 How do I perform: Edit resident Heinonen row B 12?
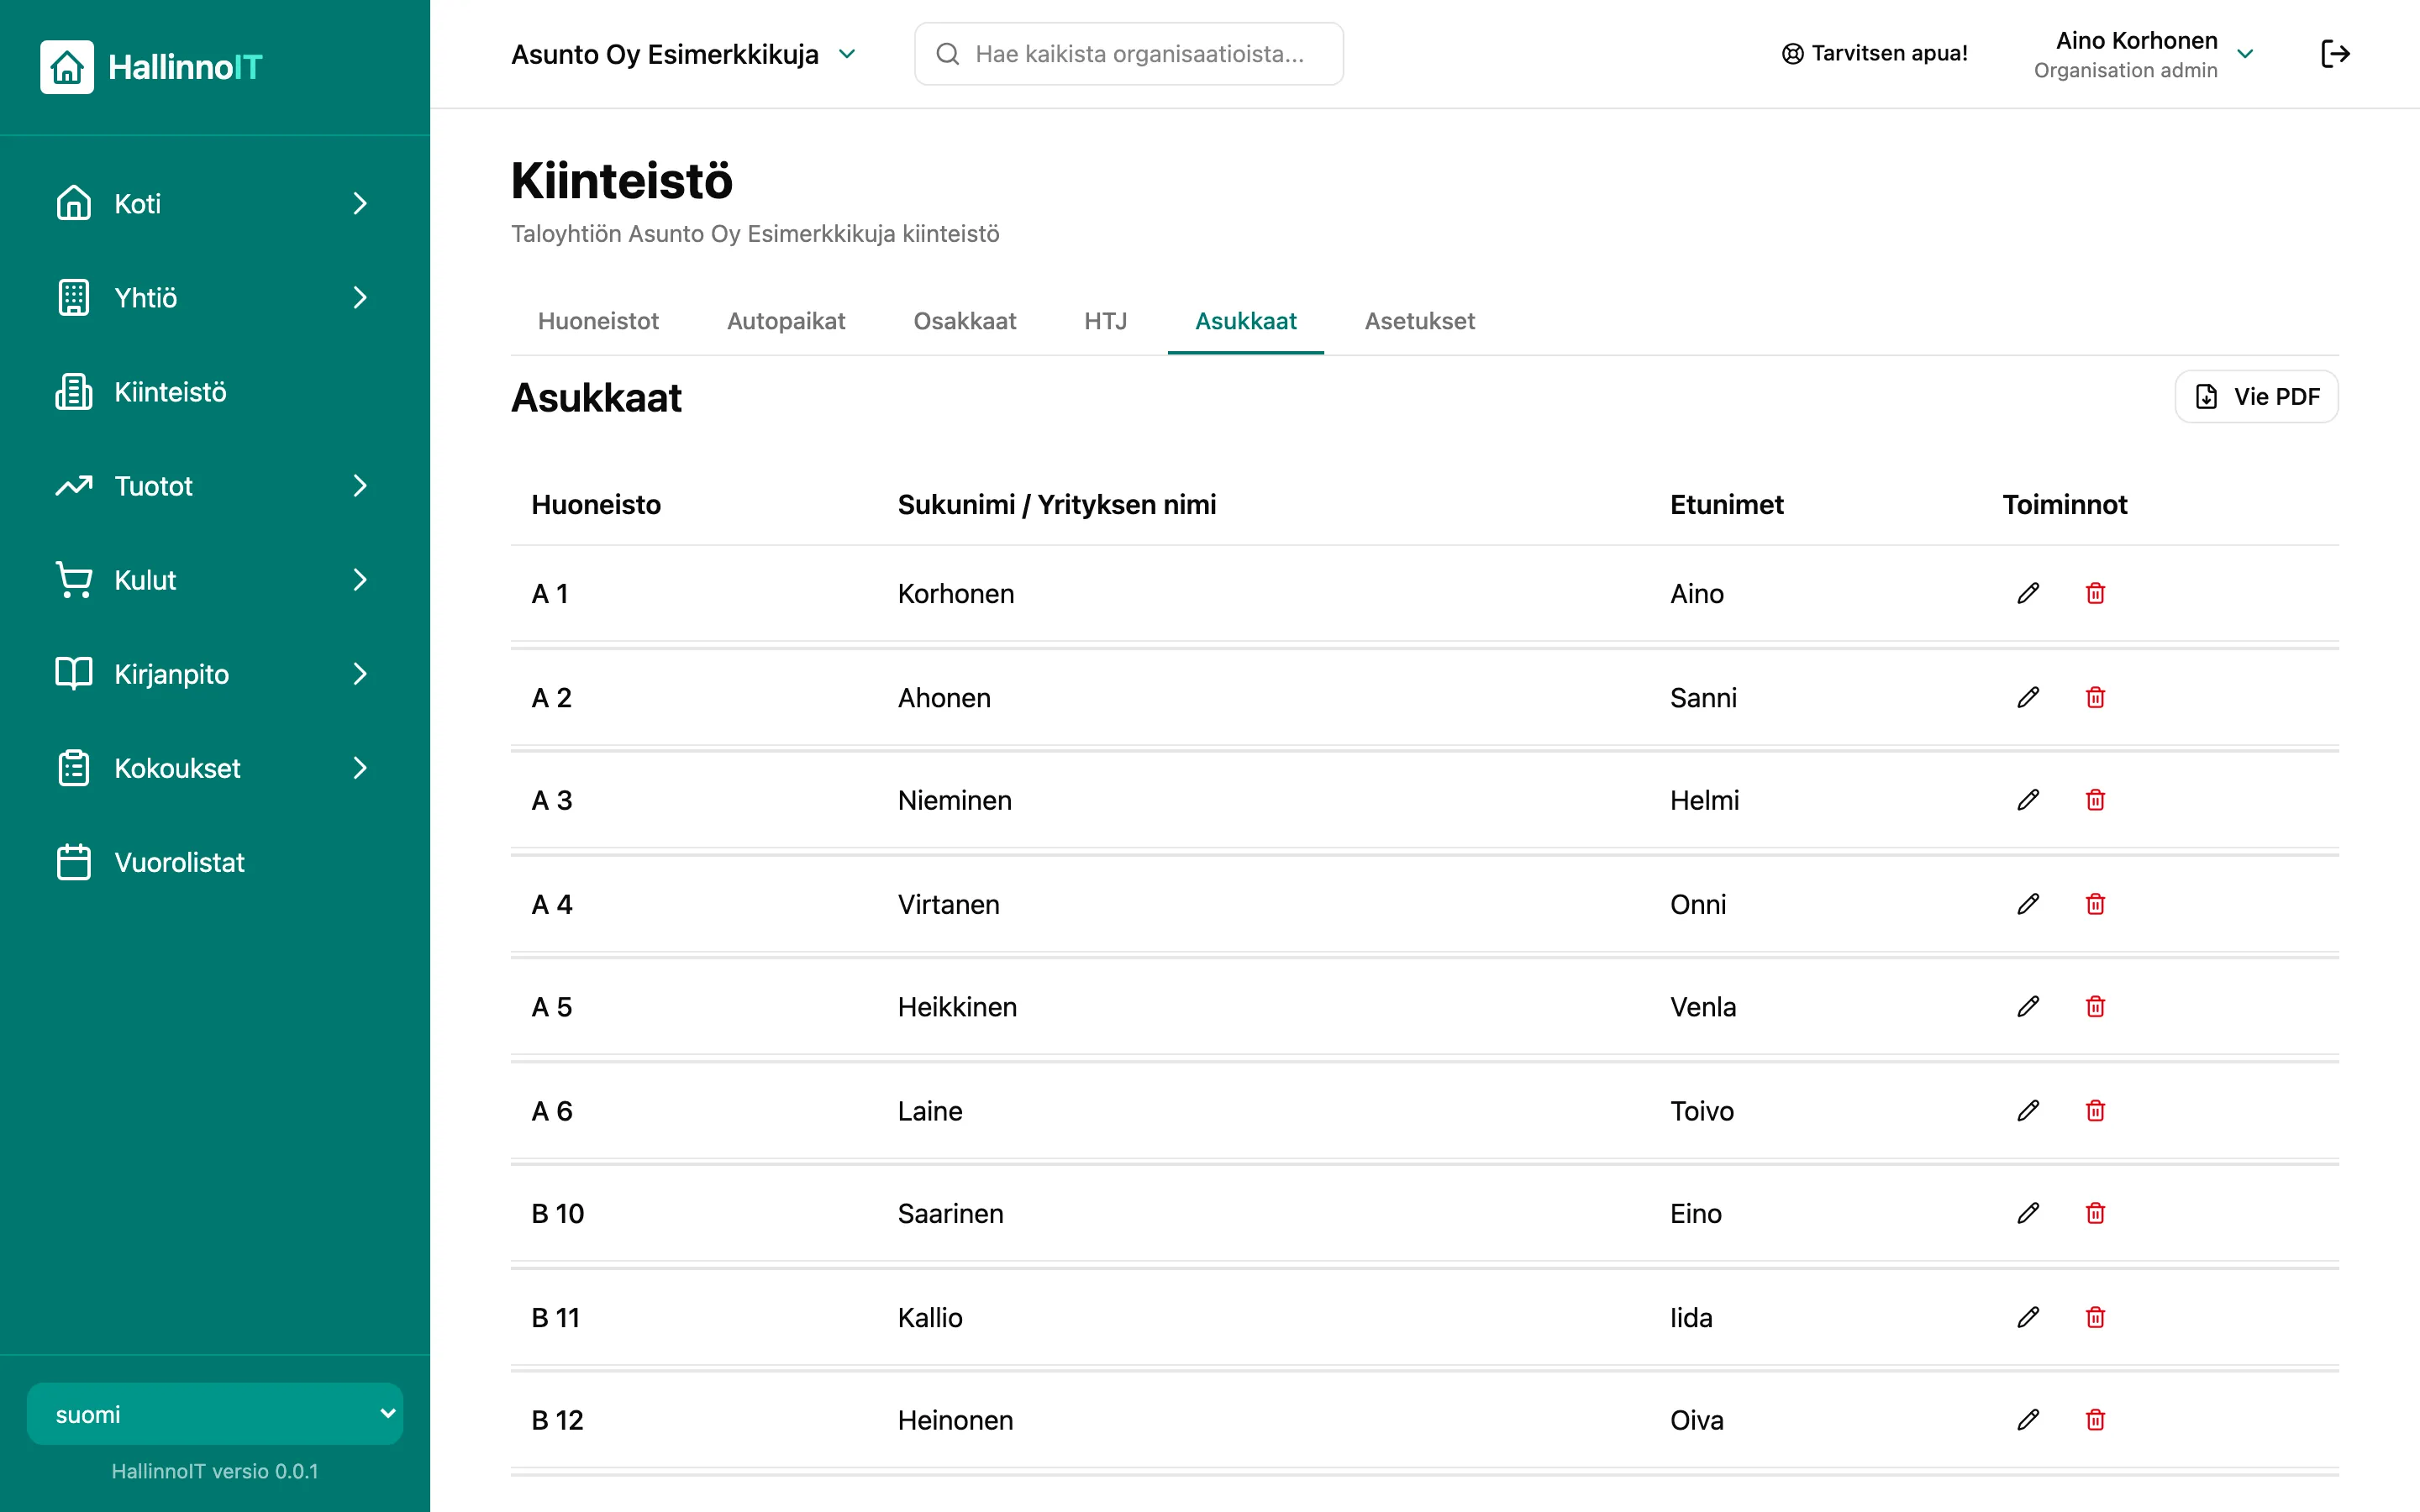coord(2028,1419)
